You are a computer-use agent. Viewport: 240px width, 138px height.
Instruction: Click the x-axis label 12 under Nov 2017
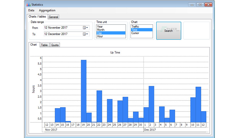(47, 125)
